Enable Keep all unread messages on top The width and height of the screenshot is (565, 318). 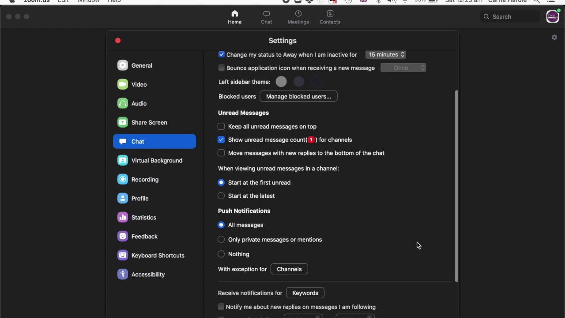point(221,126)
